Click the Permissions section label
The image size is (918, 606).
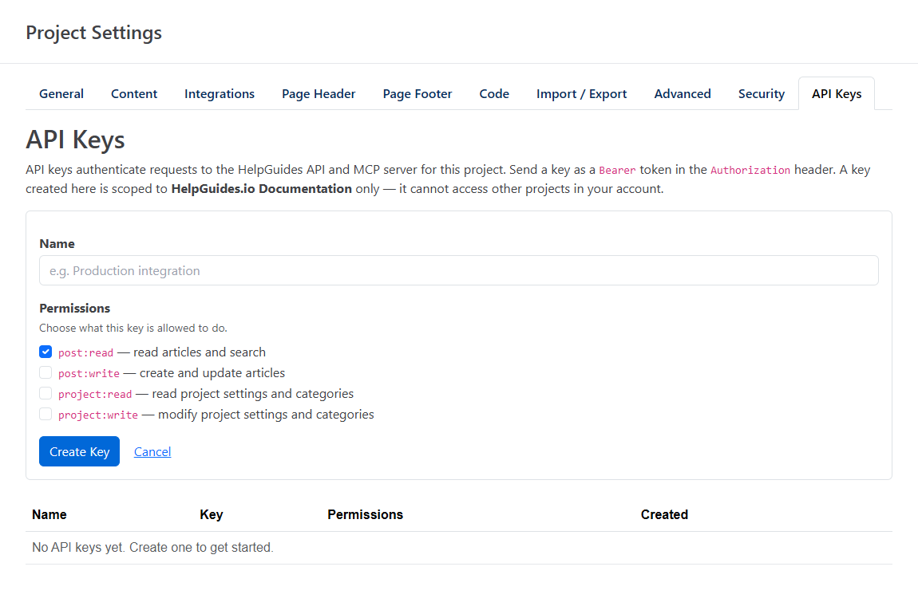click(74, 309)
